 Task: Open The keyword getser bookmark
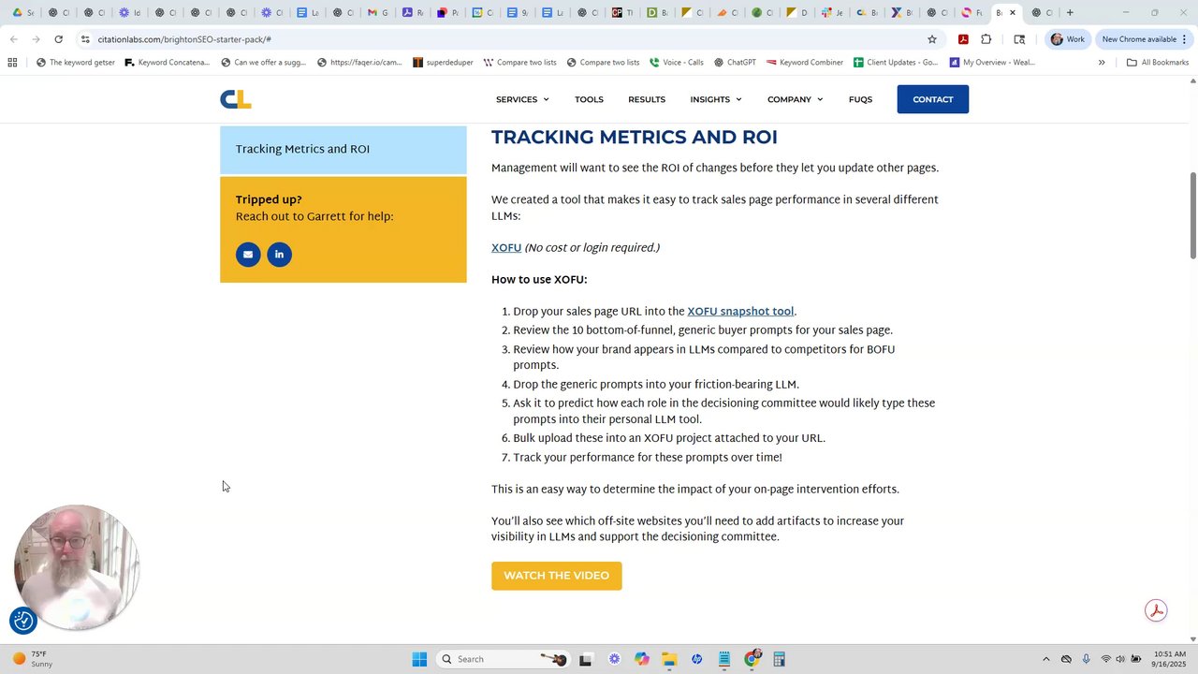tap(75, 63)
